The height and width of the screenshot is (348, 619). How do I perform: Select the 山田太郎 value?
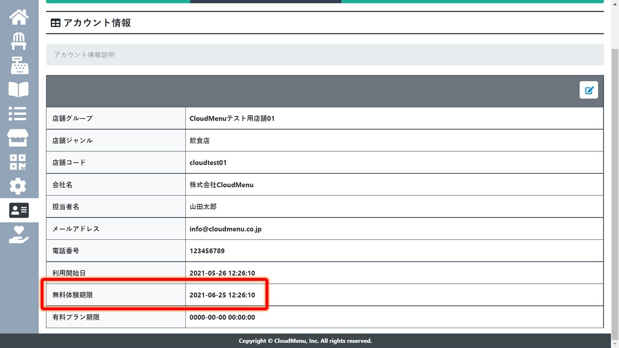(203, 206)
